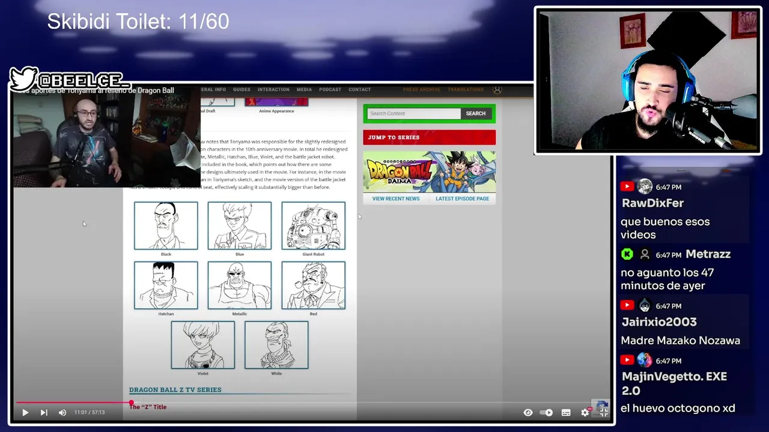Open the Blue character sketch
The width and height of the screenshot is (769, 432).
[239, 226]
